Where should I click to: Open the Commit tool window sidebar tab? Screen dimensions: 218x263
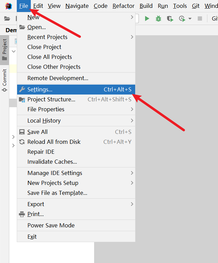(x=4, y=80)
